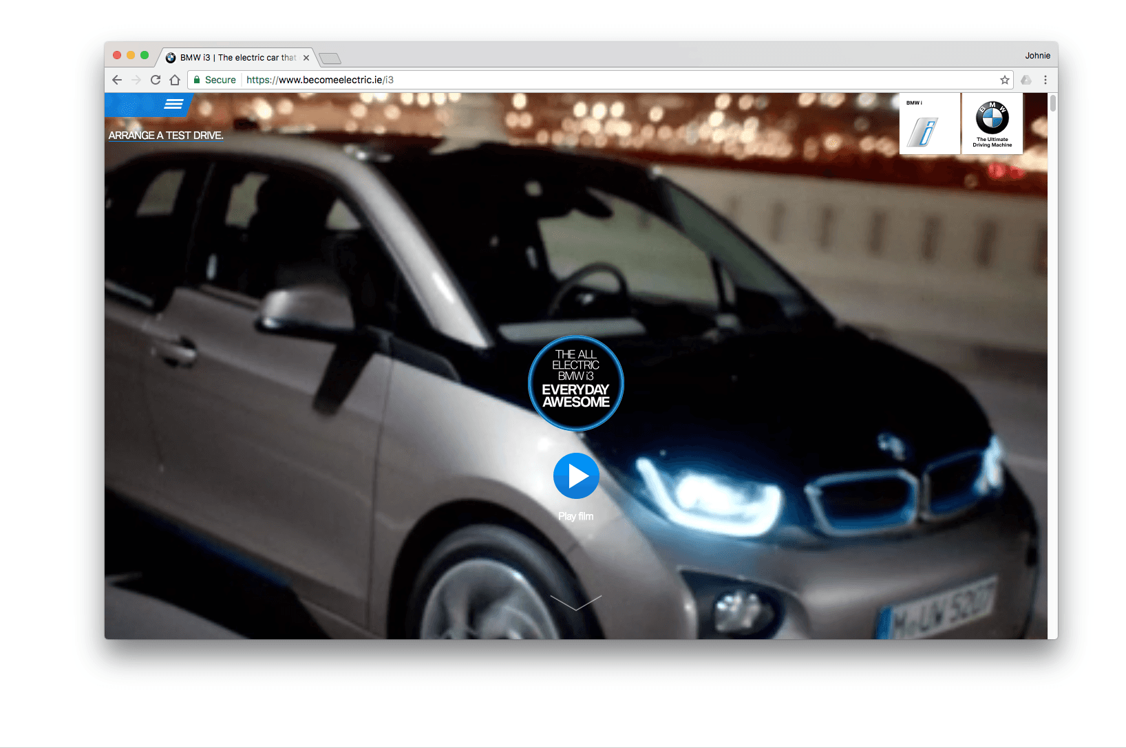Screen dimensions: 1126x748
Task: Click the page vertical scrollbar thumb
Action: [1053, 103]
